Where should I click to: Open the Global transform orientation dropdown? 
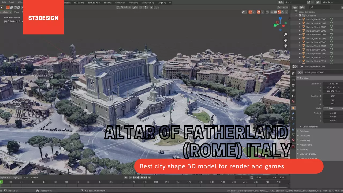[124, 7]
